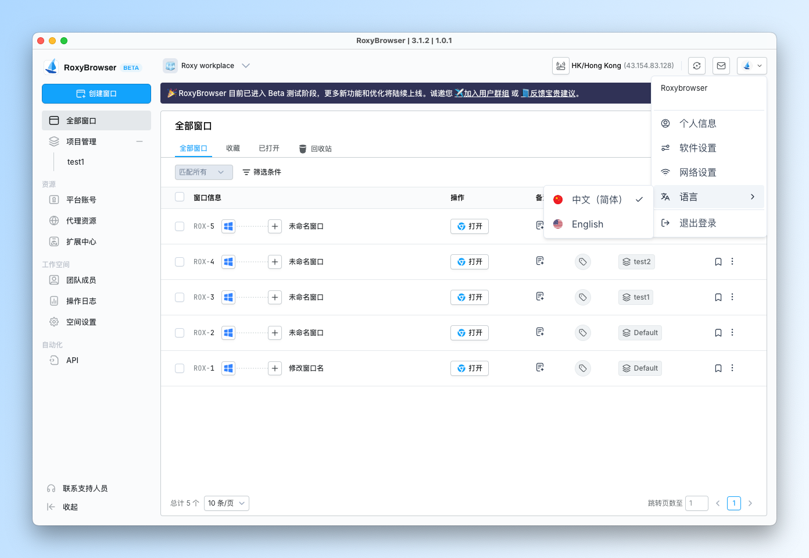Open 空间设置 in the sidebar

coord(96,322)
